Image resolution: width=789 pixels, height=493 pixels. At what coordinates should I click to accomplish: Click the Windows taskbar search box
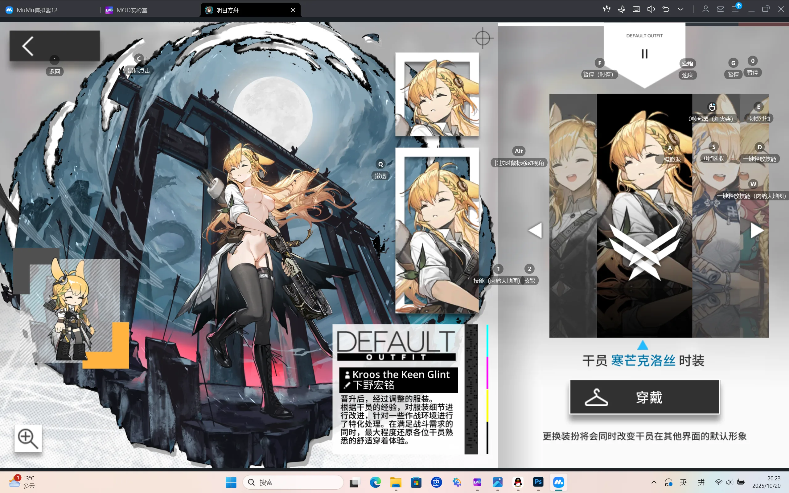[294, 482]
